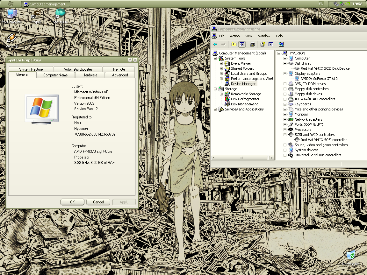Image resolution: width=367 pixels, height=275 pixels.
Task: Switch to the Computer Name tab
Action: [55, 75]
